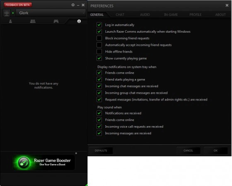
Task: Enable Block incoming friend requests
Action: tap(99, 38)
